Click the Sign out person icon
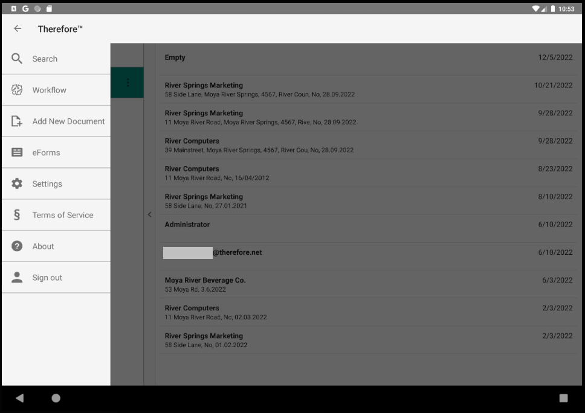 click(17, 277)
